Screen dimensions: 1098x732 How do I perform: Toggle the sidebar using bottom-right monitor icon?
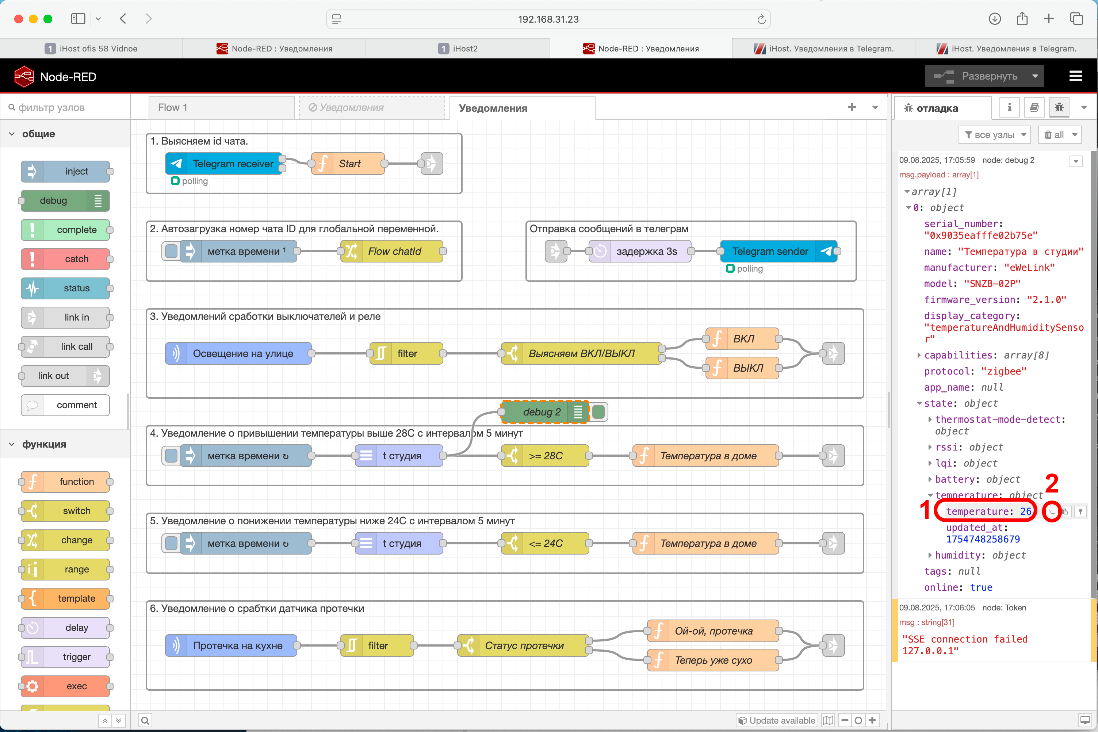coord(1085,720)
